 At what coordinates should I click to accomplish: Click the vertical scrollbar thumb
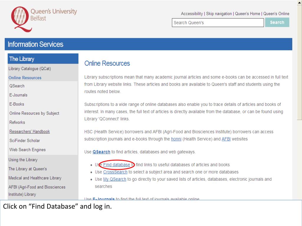pos(300,62)
